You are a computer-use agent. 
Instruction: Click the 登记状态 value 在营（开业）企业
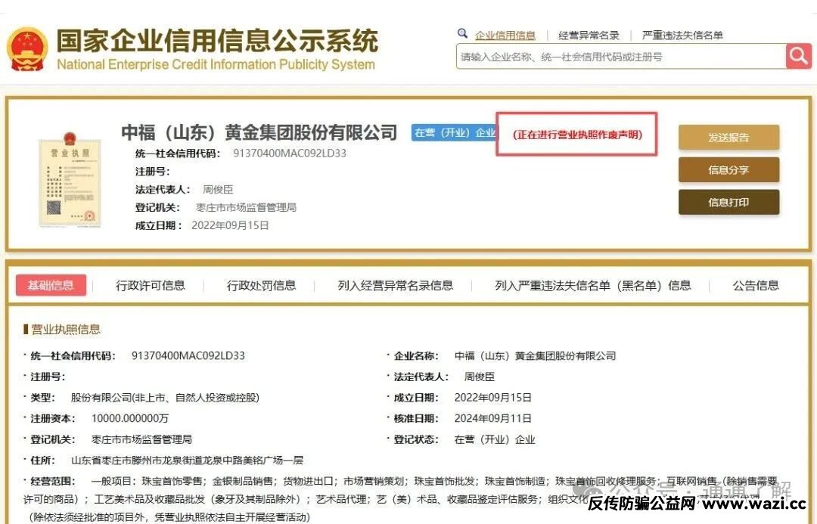pyautogui.click(x=495, y=439)
